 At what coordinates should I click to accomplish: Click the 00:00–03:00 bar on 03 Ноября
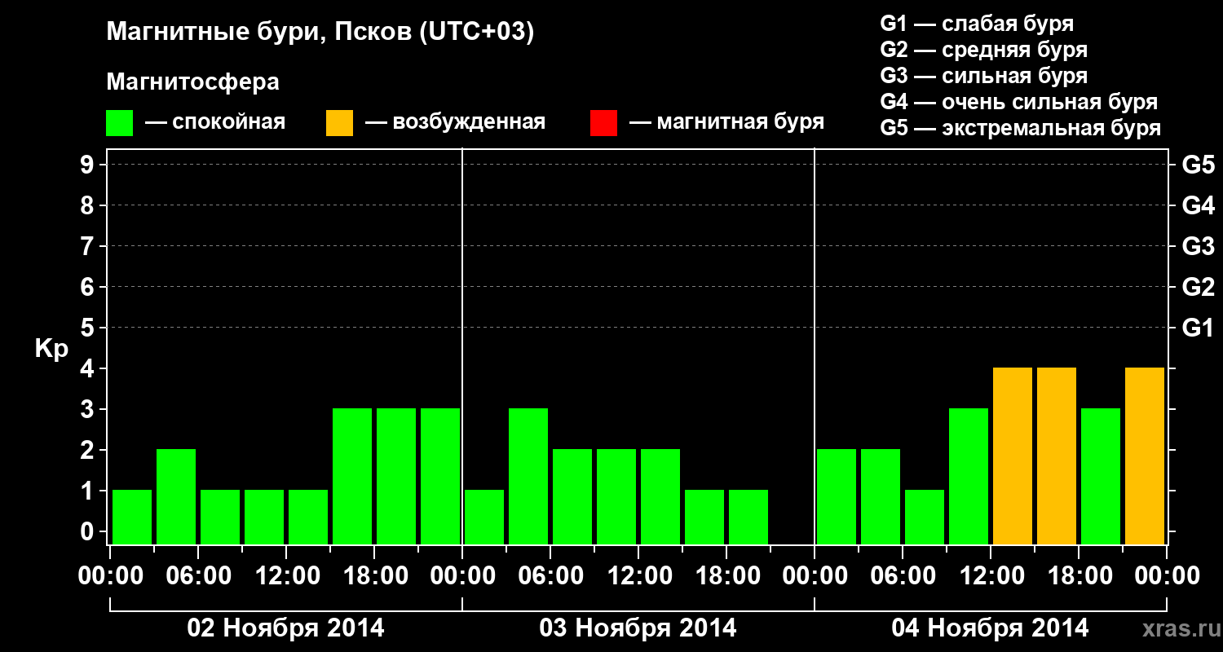tap(484, 517)
